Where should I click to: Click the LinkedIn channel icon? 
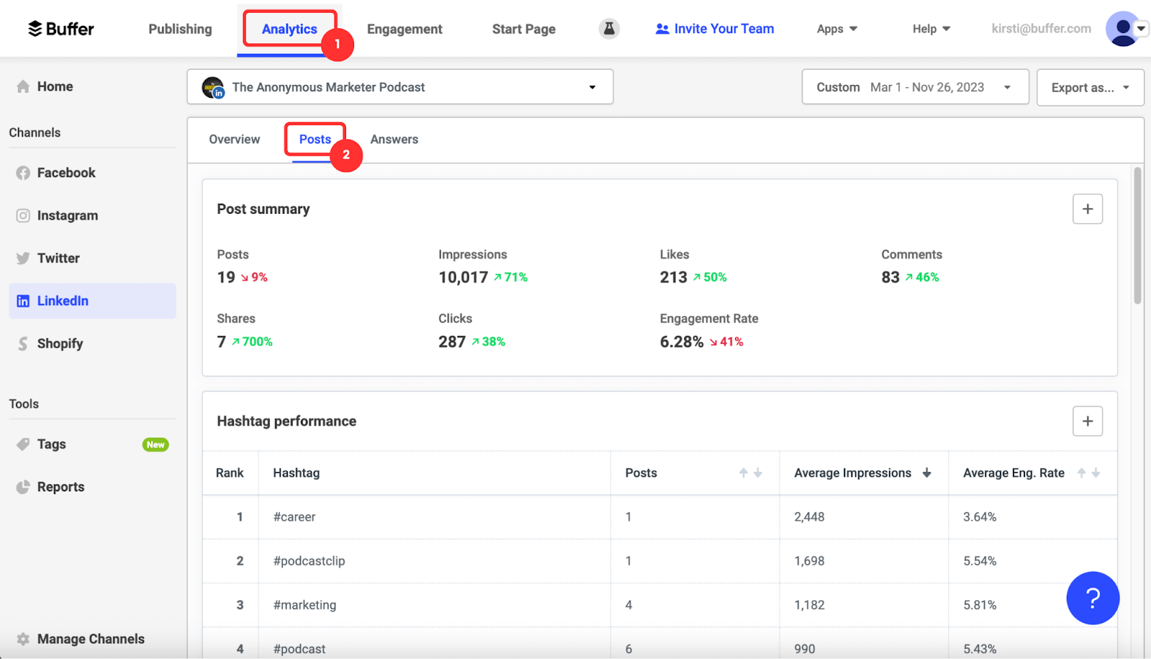(23, 301)
